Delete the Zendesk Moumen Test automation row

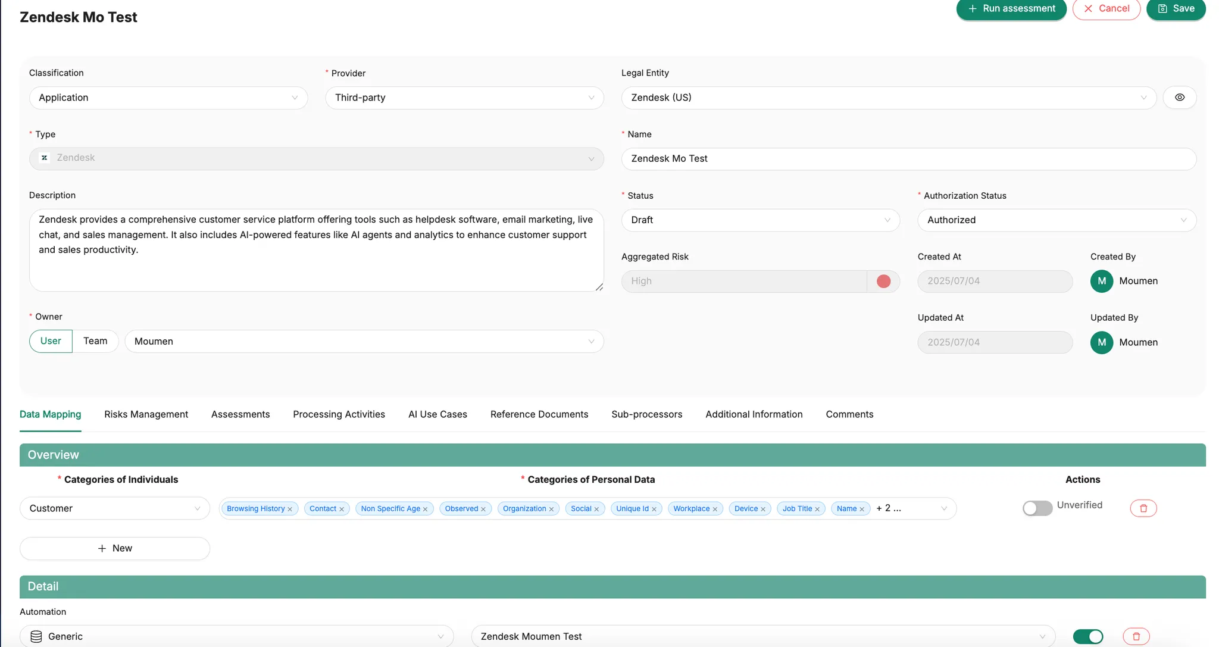point(1136,636)
